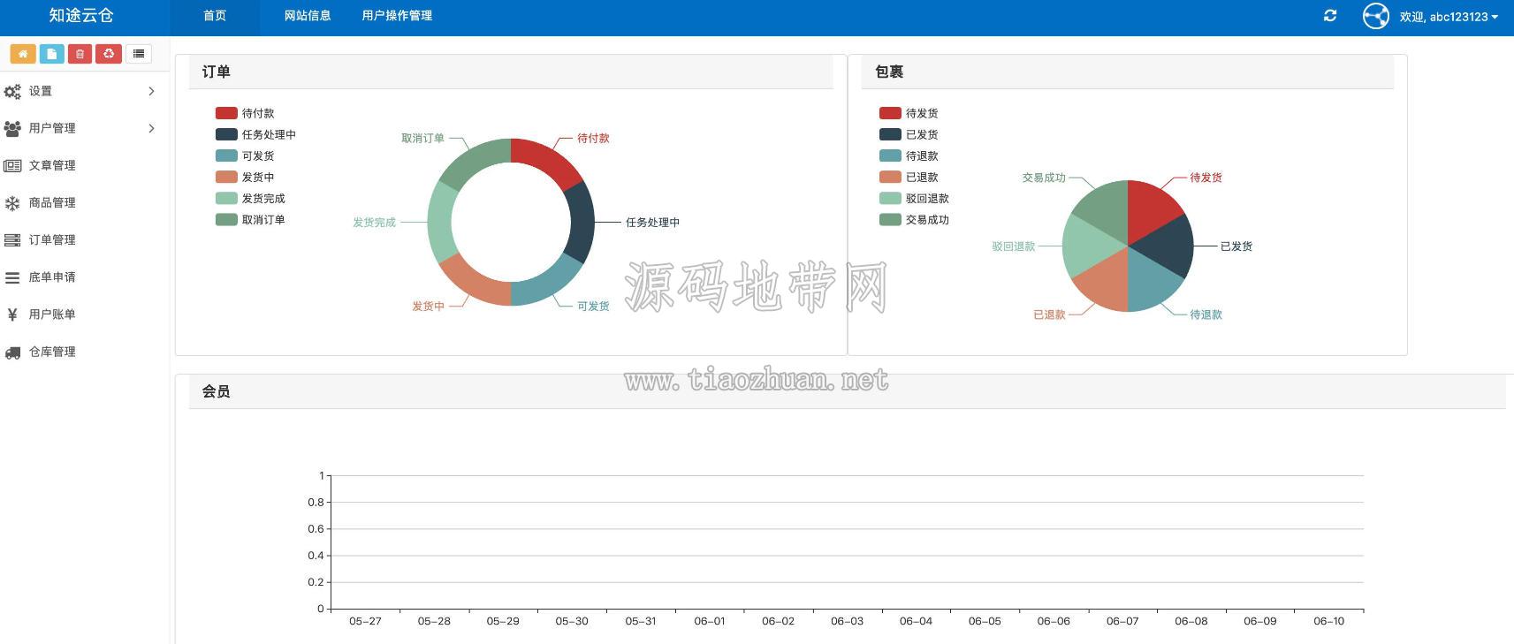Click the 会员 panel heading
This screenshot has height=644, width=1514.
coord(216,391)
